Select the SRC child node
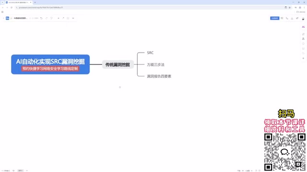This screenshot has height=172, width=307. click(150, 53)
